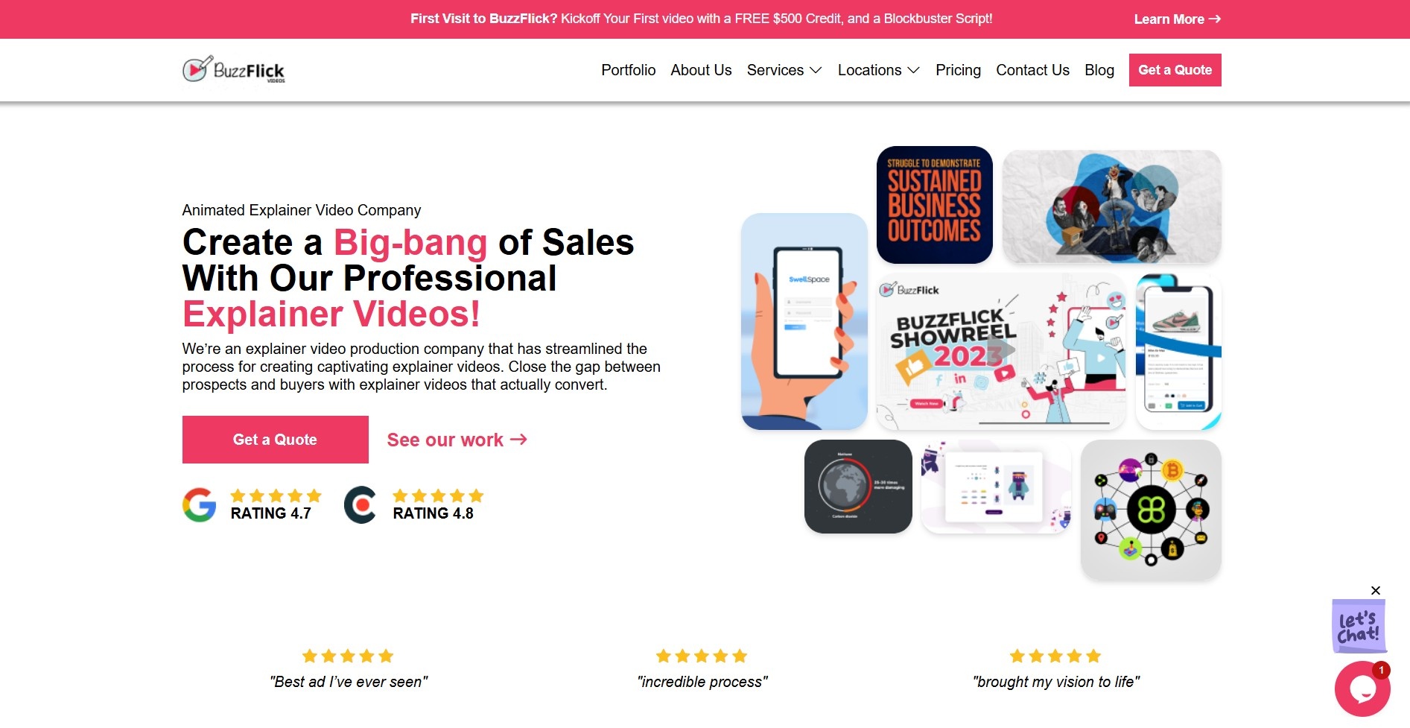Click the header Get a Quote button

click(1175, 70)
